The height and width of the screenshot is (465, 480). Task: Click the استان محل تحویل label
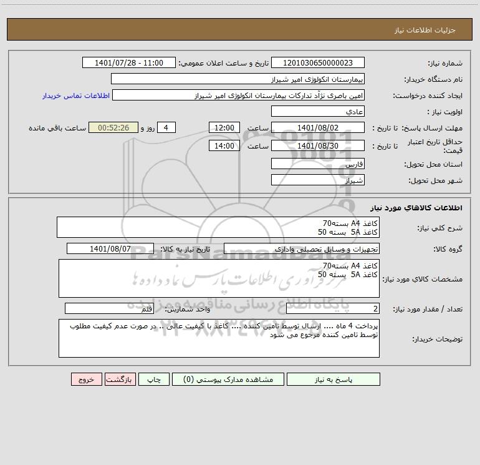coord(433,164)
